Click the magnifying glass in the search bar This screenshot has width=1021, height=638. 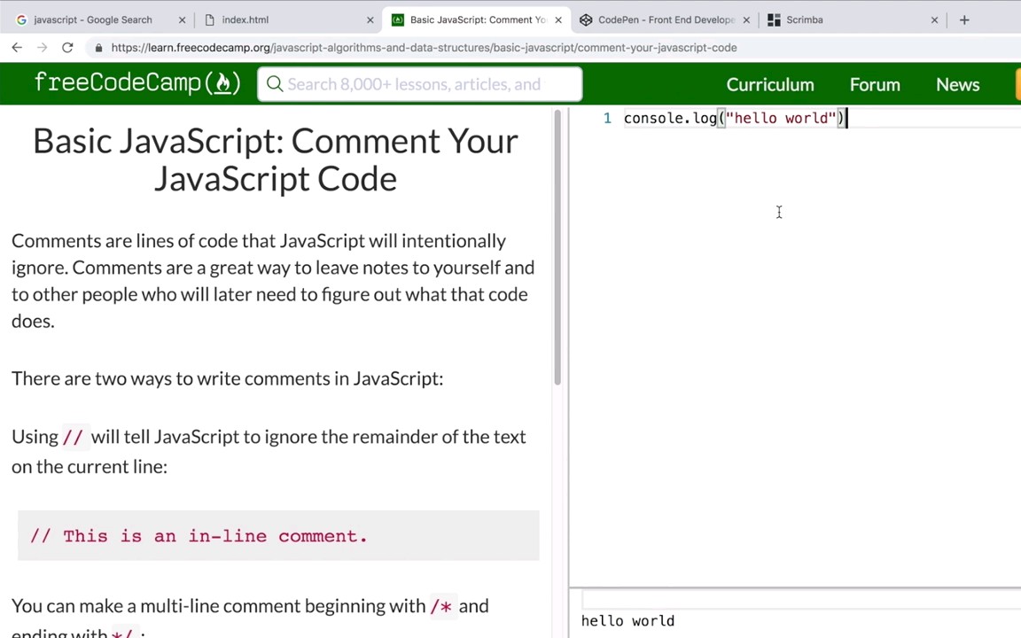click(275, 84)
